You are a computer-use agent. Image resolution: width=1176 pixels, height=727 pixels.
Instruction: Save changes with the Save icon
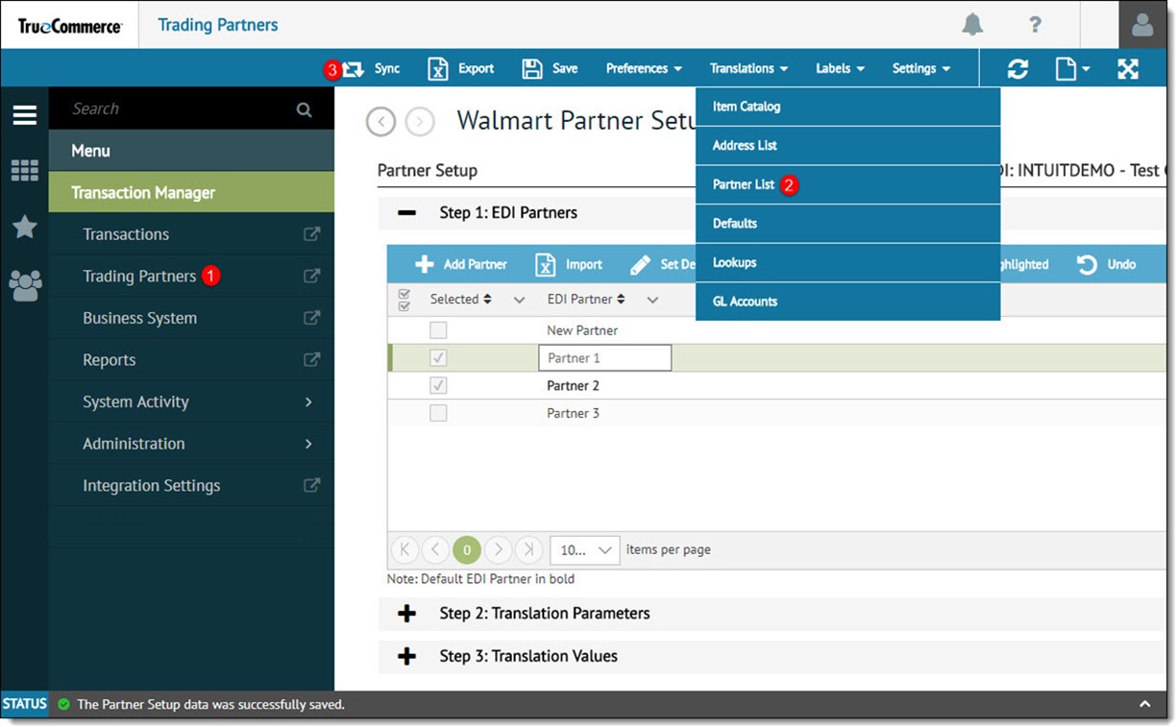[x=532, y=68]
